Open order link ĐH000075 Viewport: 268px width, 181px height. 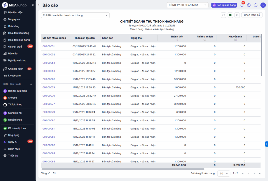coord(49,87)
